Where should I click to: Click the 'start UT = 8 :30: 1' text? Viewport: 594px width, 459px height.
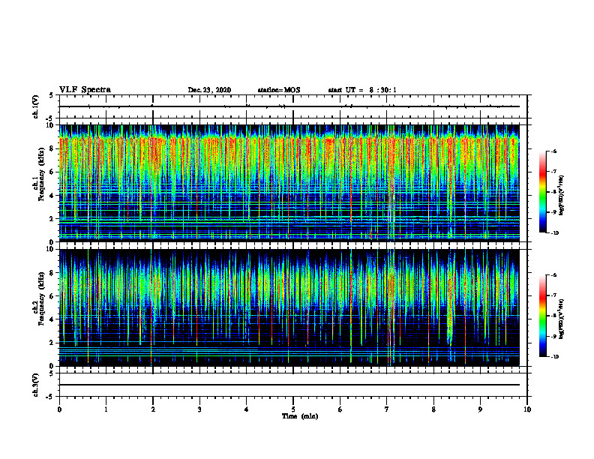pos(362,90)
